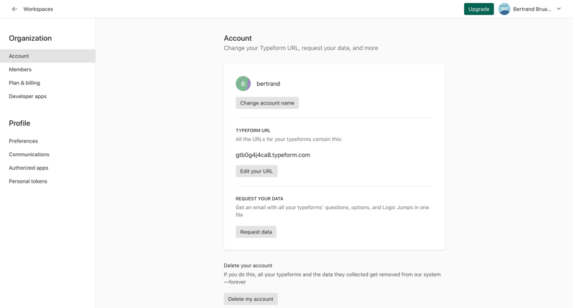Select the gtb0g4j4ca8.typeform.com URL text
Screen dimensions: 573x308
pos(273,155)
